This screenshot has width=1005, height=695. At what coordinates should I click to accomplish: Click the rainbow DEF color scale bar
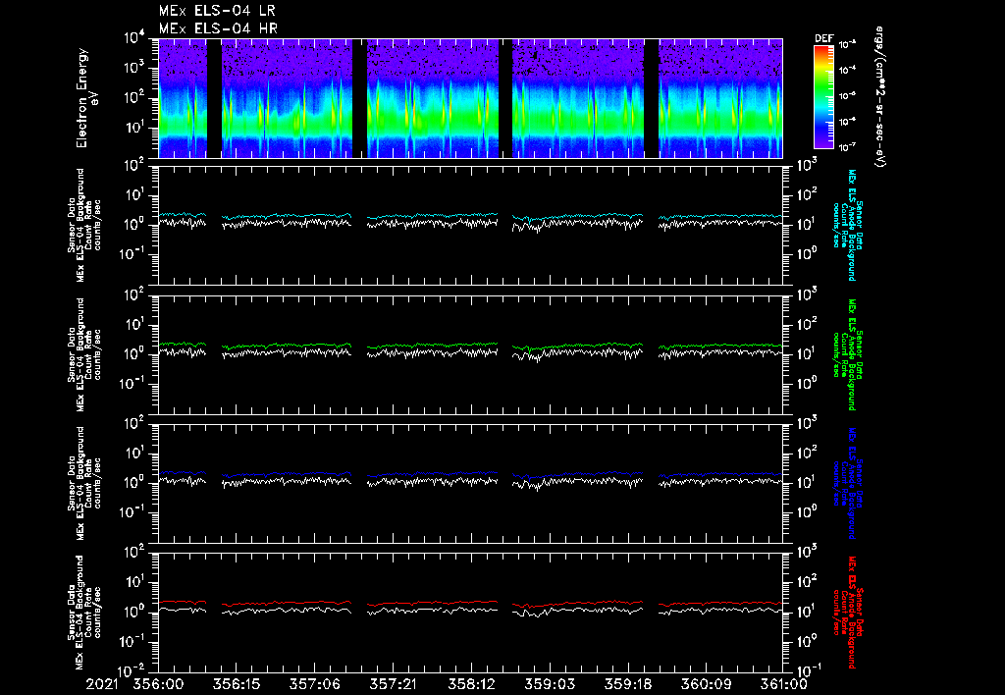pyautogui.click(x=823, y=97)
